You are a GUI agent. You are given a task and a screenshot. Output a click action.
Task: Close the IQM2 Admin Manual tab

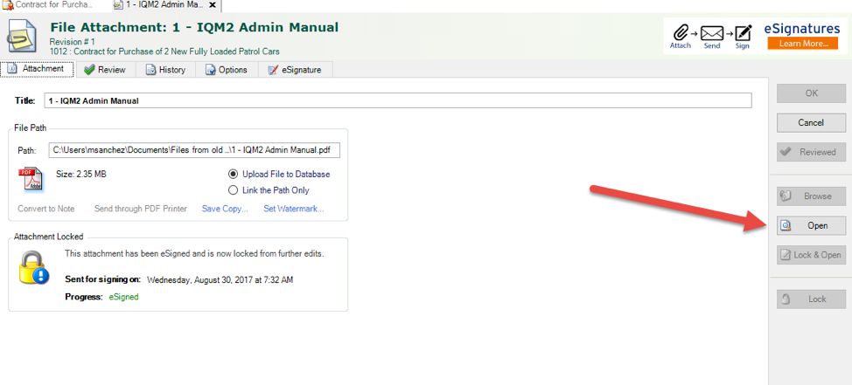tap(212, 5)
